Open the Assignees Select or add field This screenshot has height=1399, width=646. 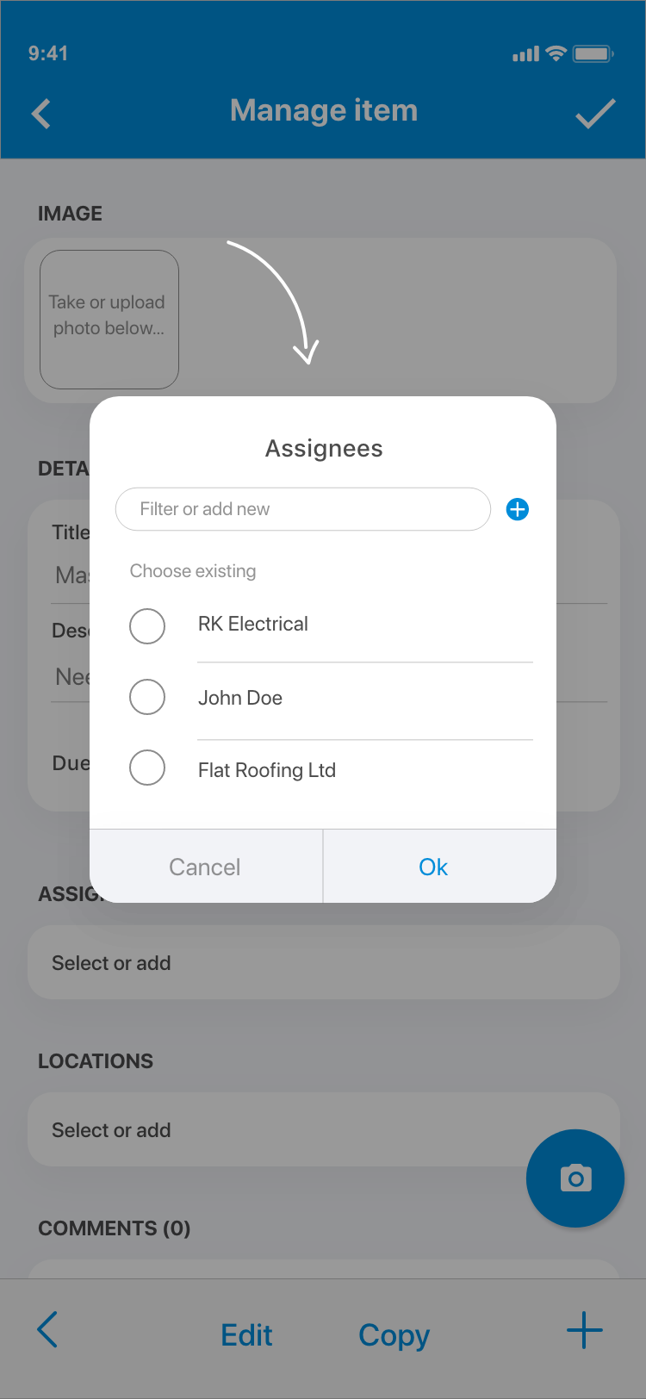[323, 962]
